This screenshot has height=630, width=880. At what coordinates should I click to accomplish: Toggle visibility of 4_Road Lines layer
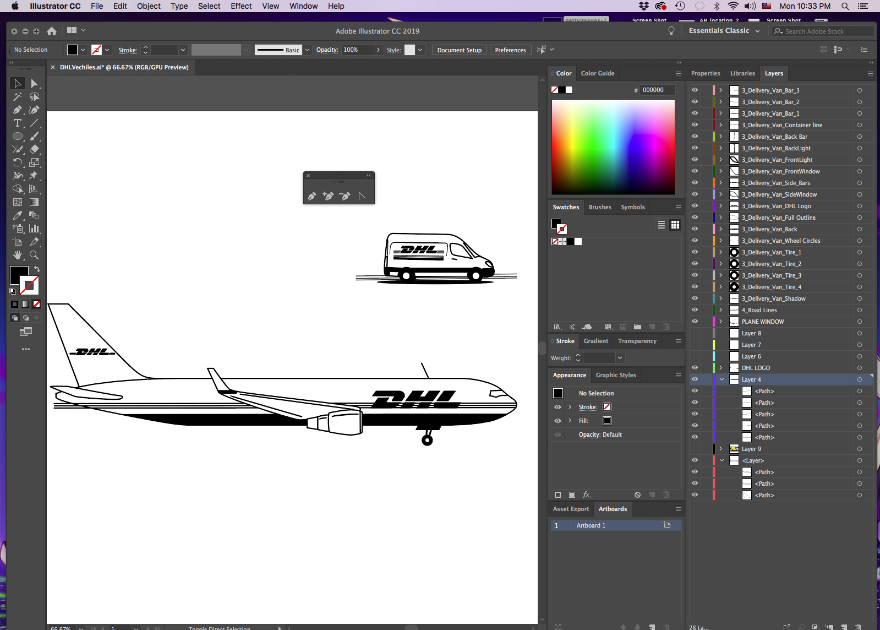[x=695, y=310]
